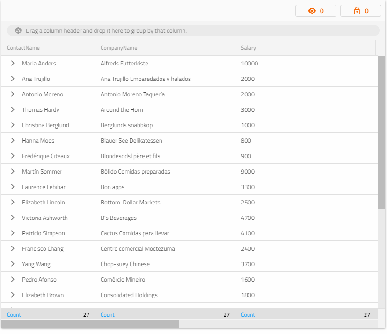Expand the Pedro Afonso row
The image size is (387, 334).
(13, 279)
